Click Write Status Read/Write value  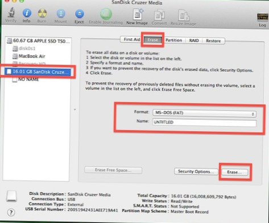pyautogui.click(x=181, y=201)
